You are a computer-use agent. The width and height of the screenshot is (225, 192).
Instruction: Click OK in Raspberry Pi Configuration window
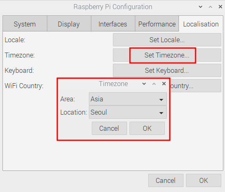click(203, 180)
